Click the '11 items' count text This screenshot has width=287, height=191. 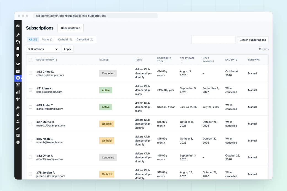[264, 49]
